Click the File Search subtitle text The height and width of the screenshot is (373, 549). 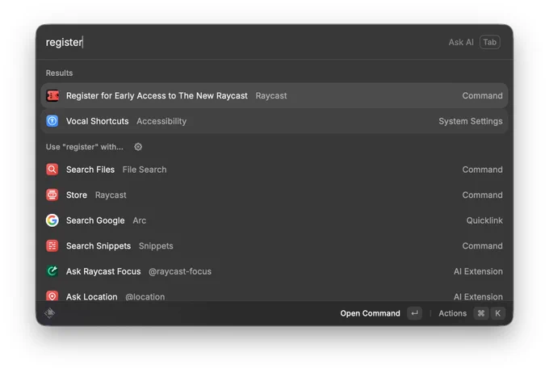145,170
